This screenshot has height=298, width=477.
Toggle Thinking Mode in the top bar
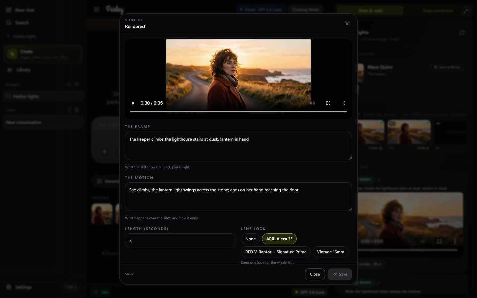point(305,10)
